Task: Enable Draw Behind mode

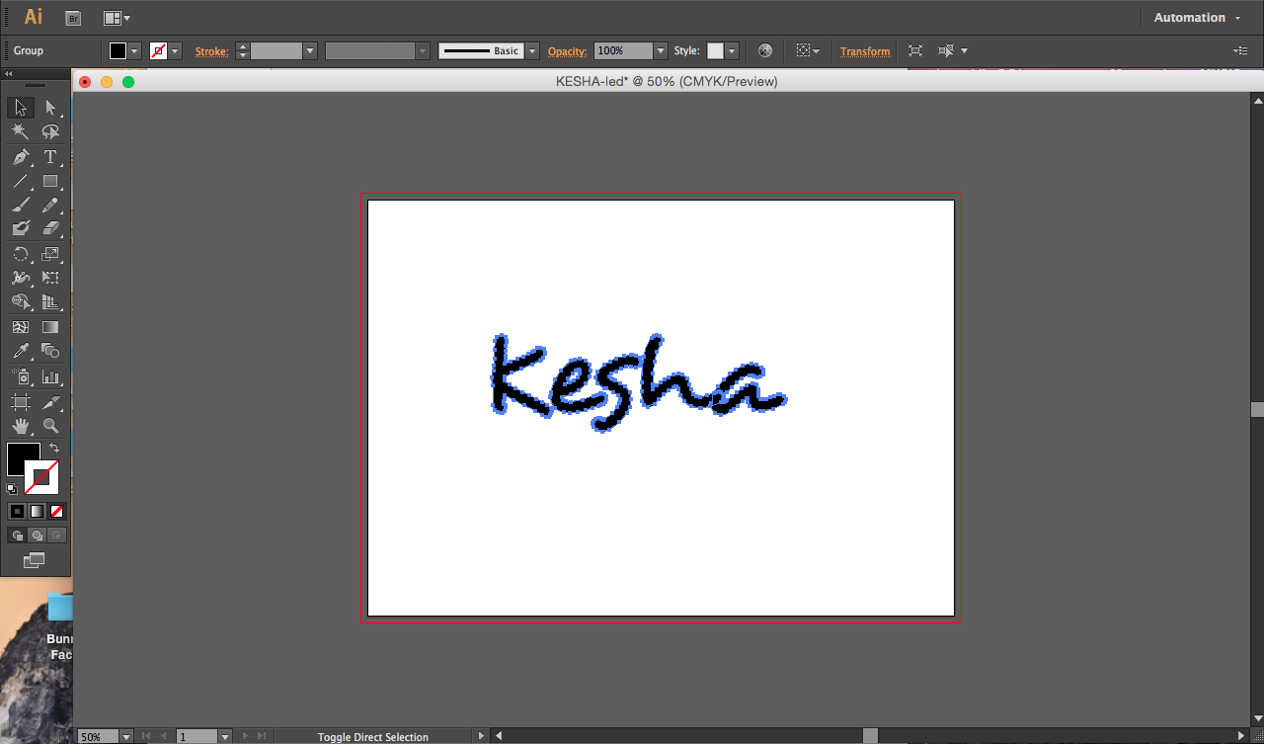Action: [x=37, y=535]
